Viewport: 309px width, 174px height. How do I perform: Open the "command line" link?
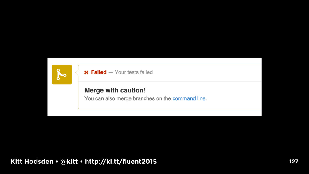pyautogui.click(x=189, y=98)
